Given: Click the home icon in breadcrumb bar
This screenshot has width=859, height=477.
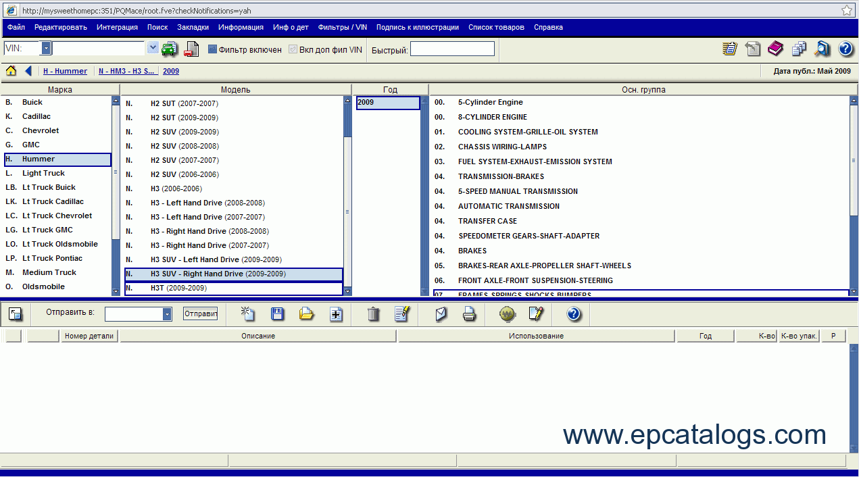Looking at the screenshot, I should coord(11,71).
